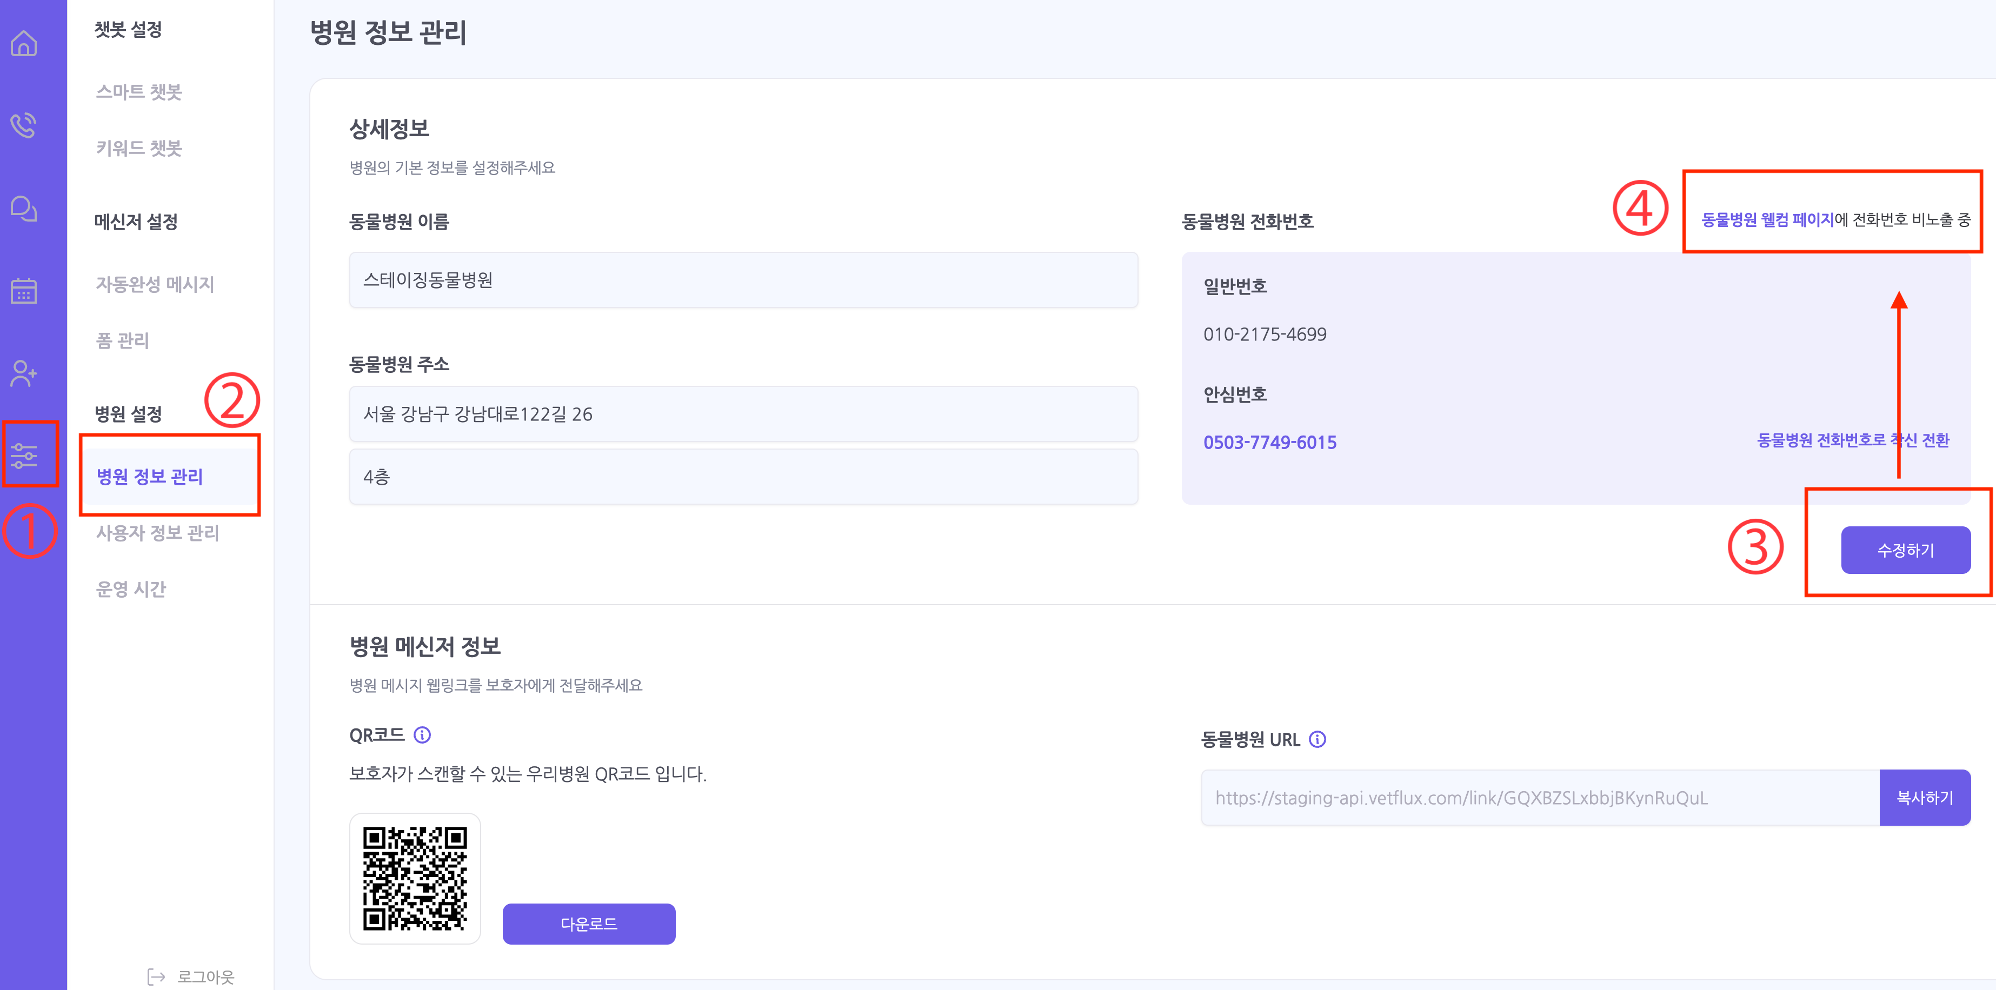Download the QR code with 다운로드
Image resolution: width=1996 pixels, height=990 pixels.
[589, 924]
